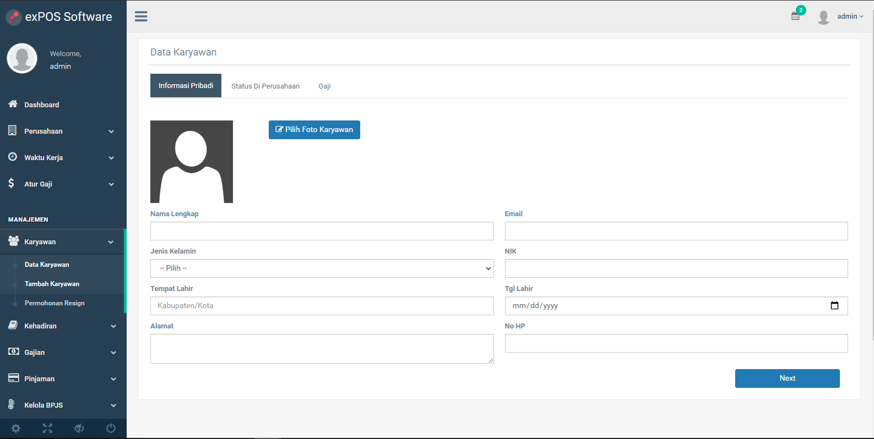The height and width of the screenshot is (439, 874).
Task: Open Data Karyawan submenu item
Action: tap(47, 265)
